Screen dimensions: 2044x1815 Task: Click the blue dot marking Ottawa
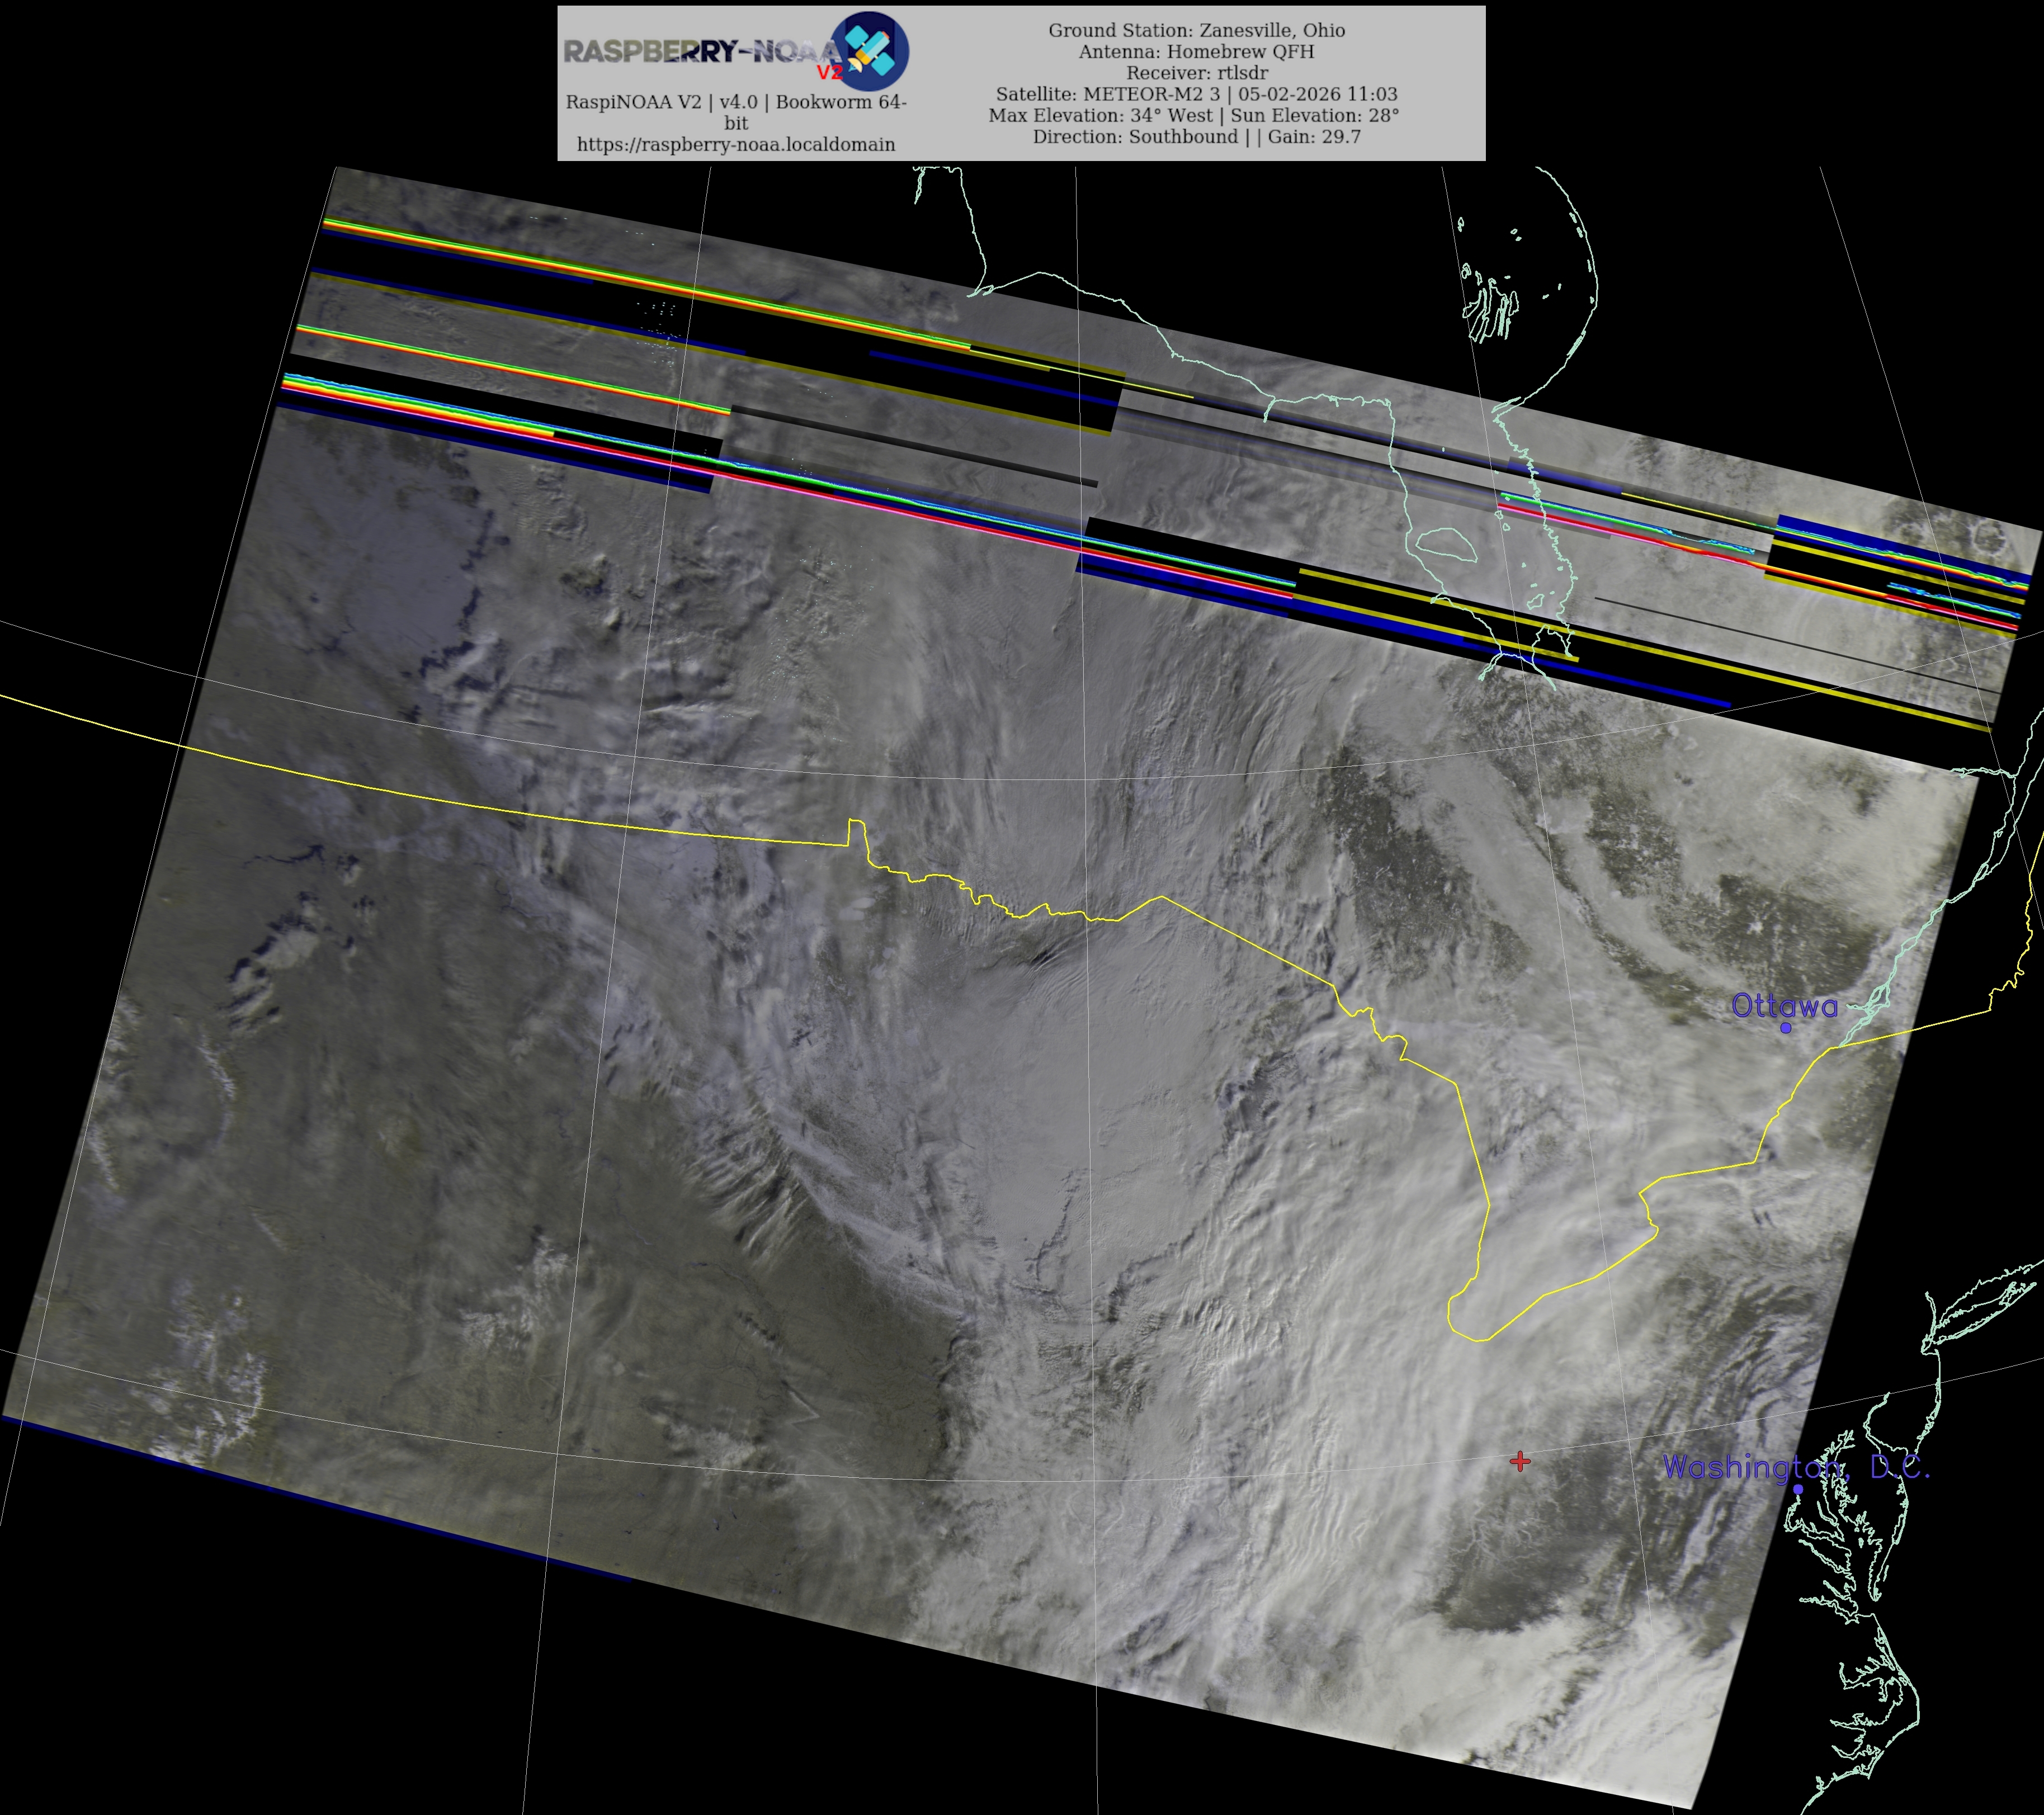tap(1786, 1028)
